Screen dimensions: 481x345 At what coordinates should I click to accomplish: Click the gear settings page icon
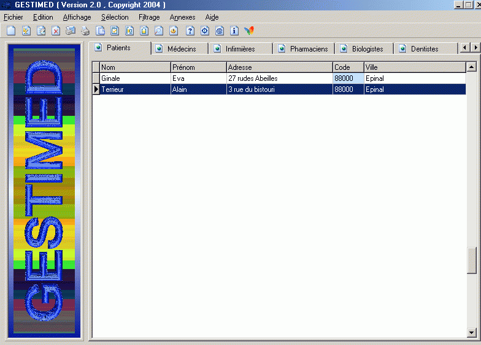[x=205, y=31]
